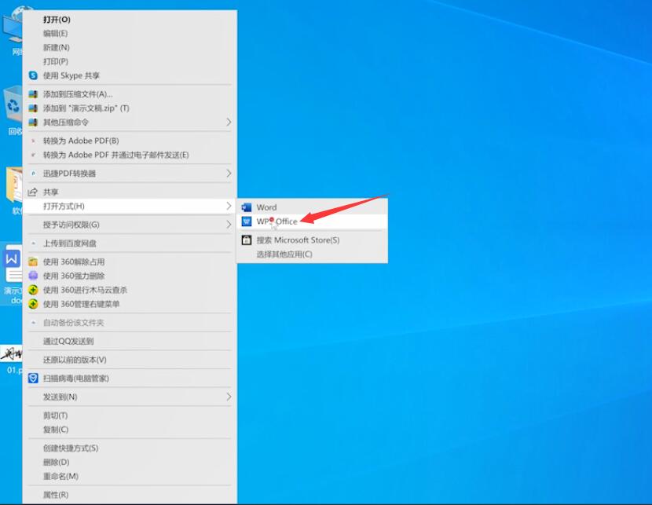The image size is (652, 505).
Task: Expand the 授予访问权限(G) submenu arrow
Action: [x=229, y=225]
